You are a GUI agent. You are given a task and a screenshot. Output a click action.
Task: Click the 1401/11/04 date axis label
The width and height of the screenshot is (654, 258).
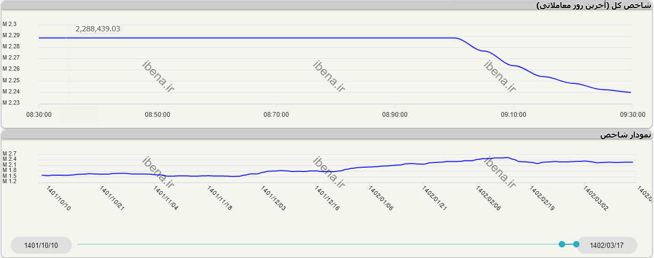(166, 199)
